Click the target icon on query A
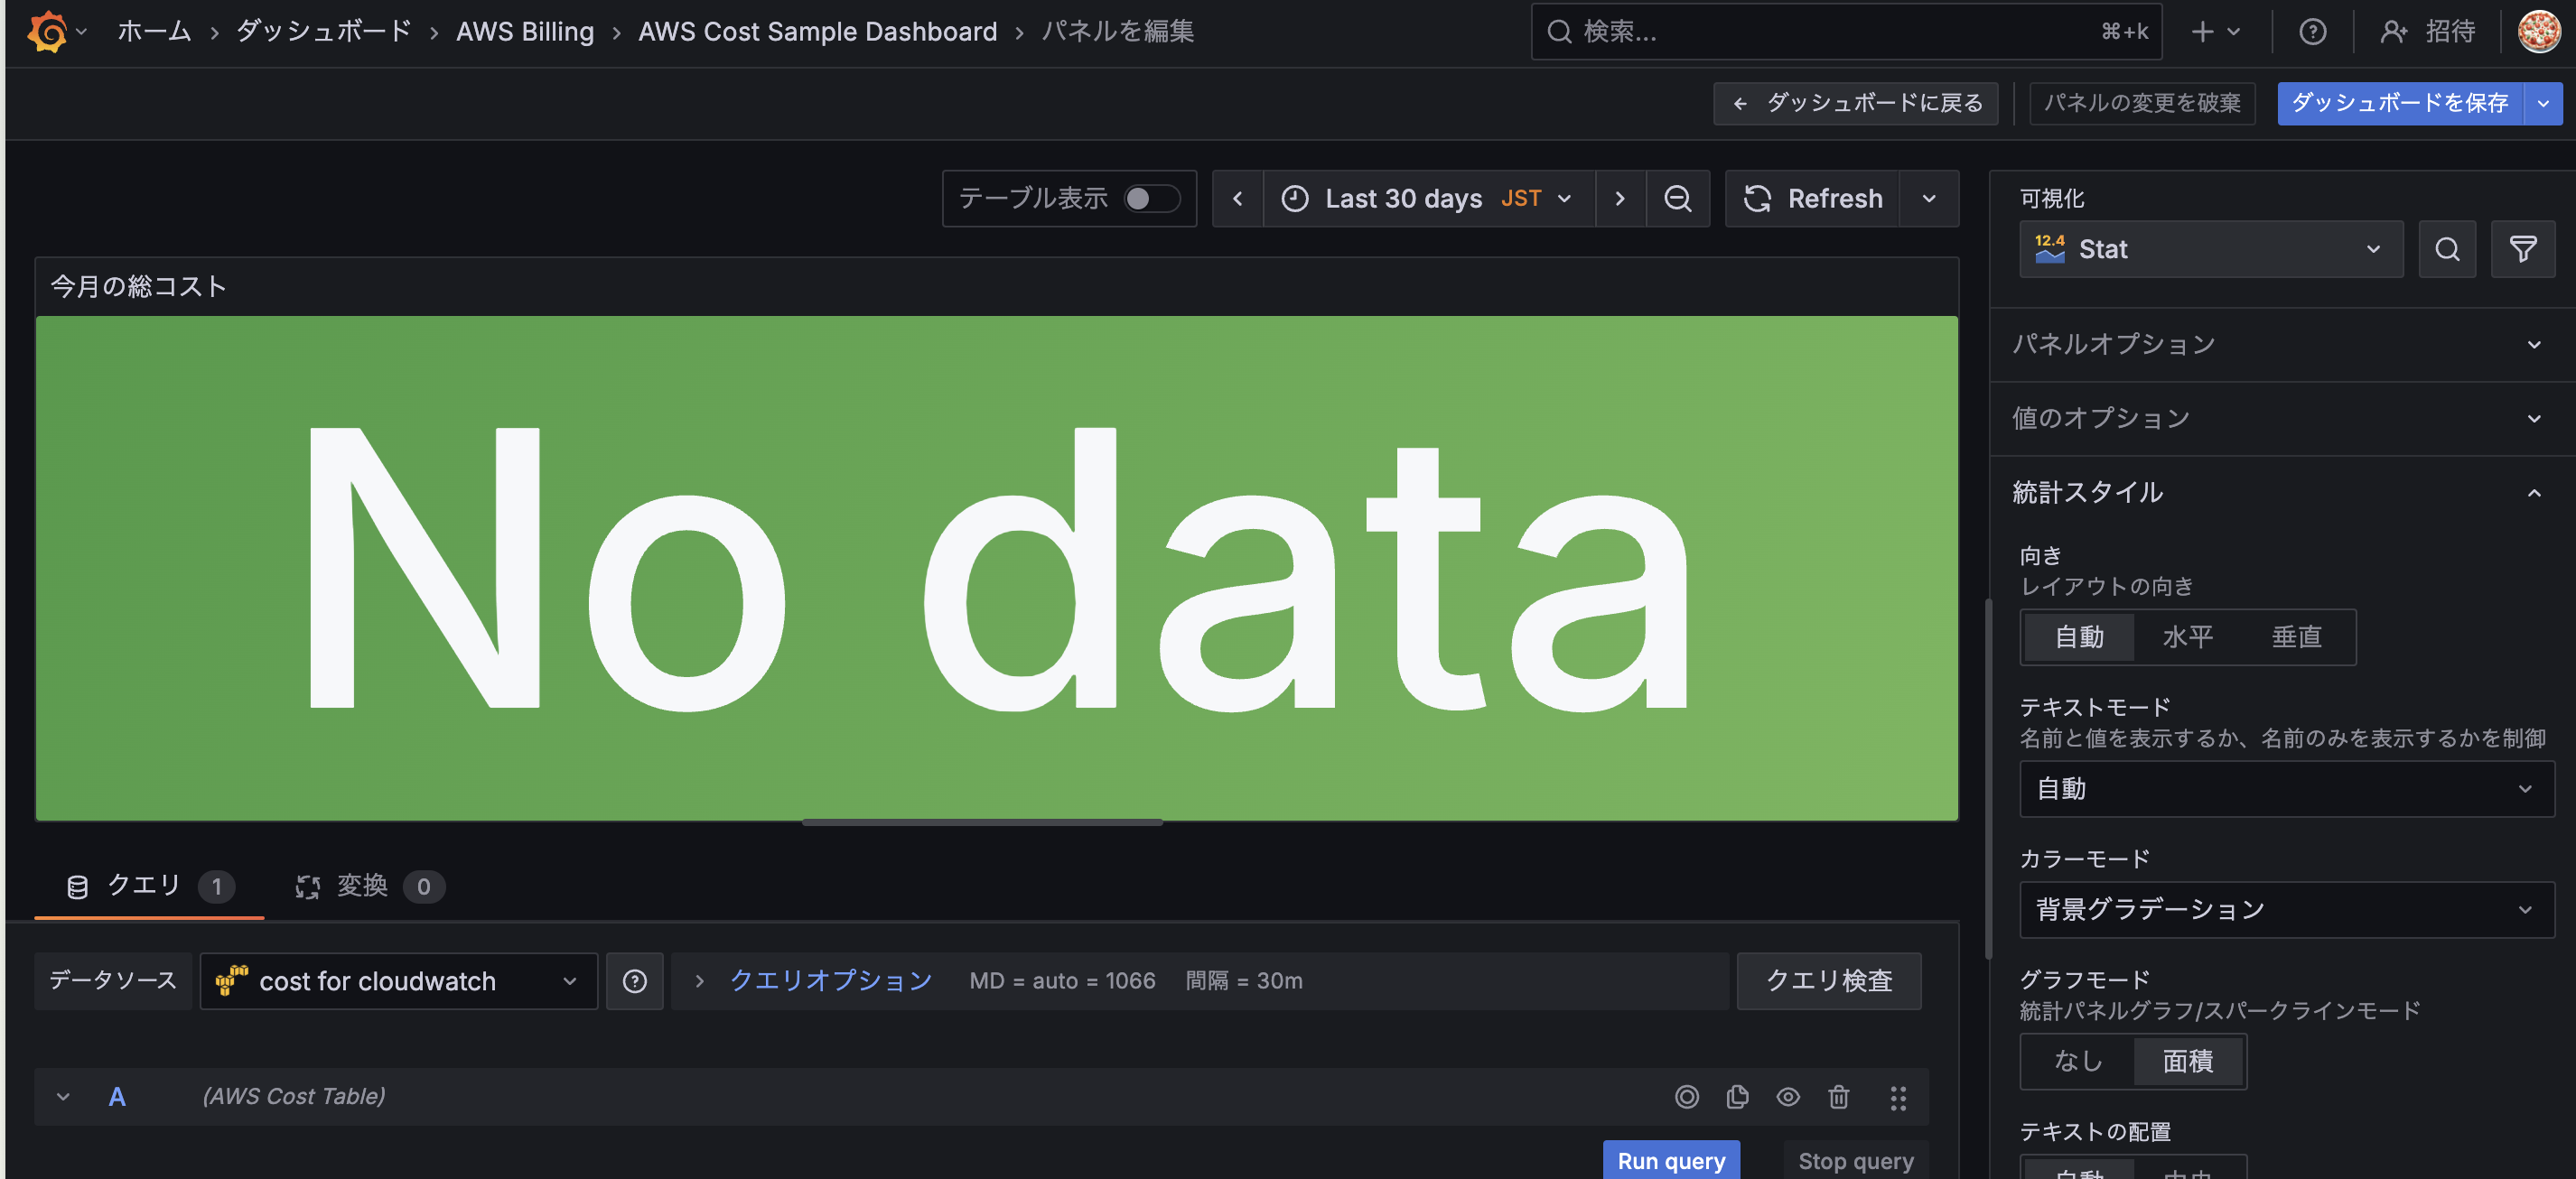2576x1179 pixels. [x=1686, y=1097]
